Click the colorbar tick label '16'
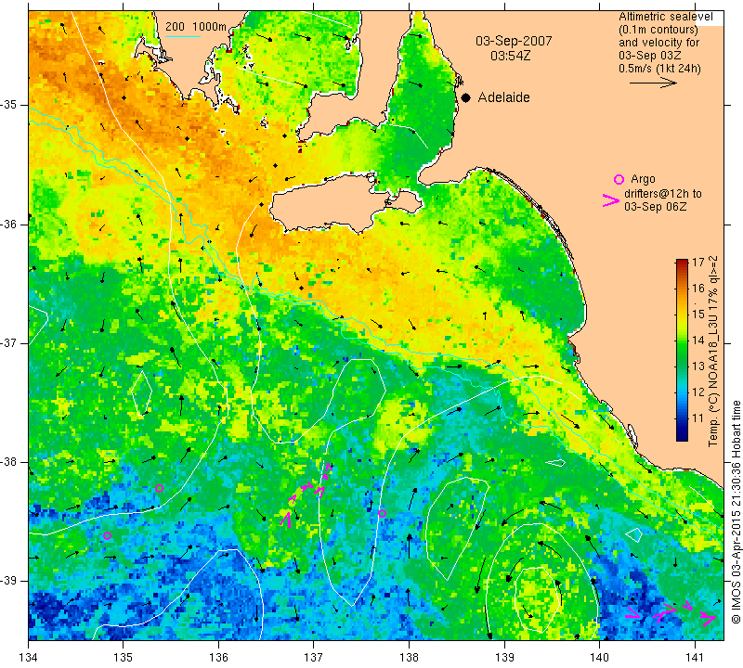743x668 pixels. pyautogui.click(x=698, y=288)
